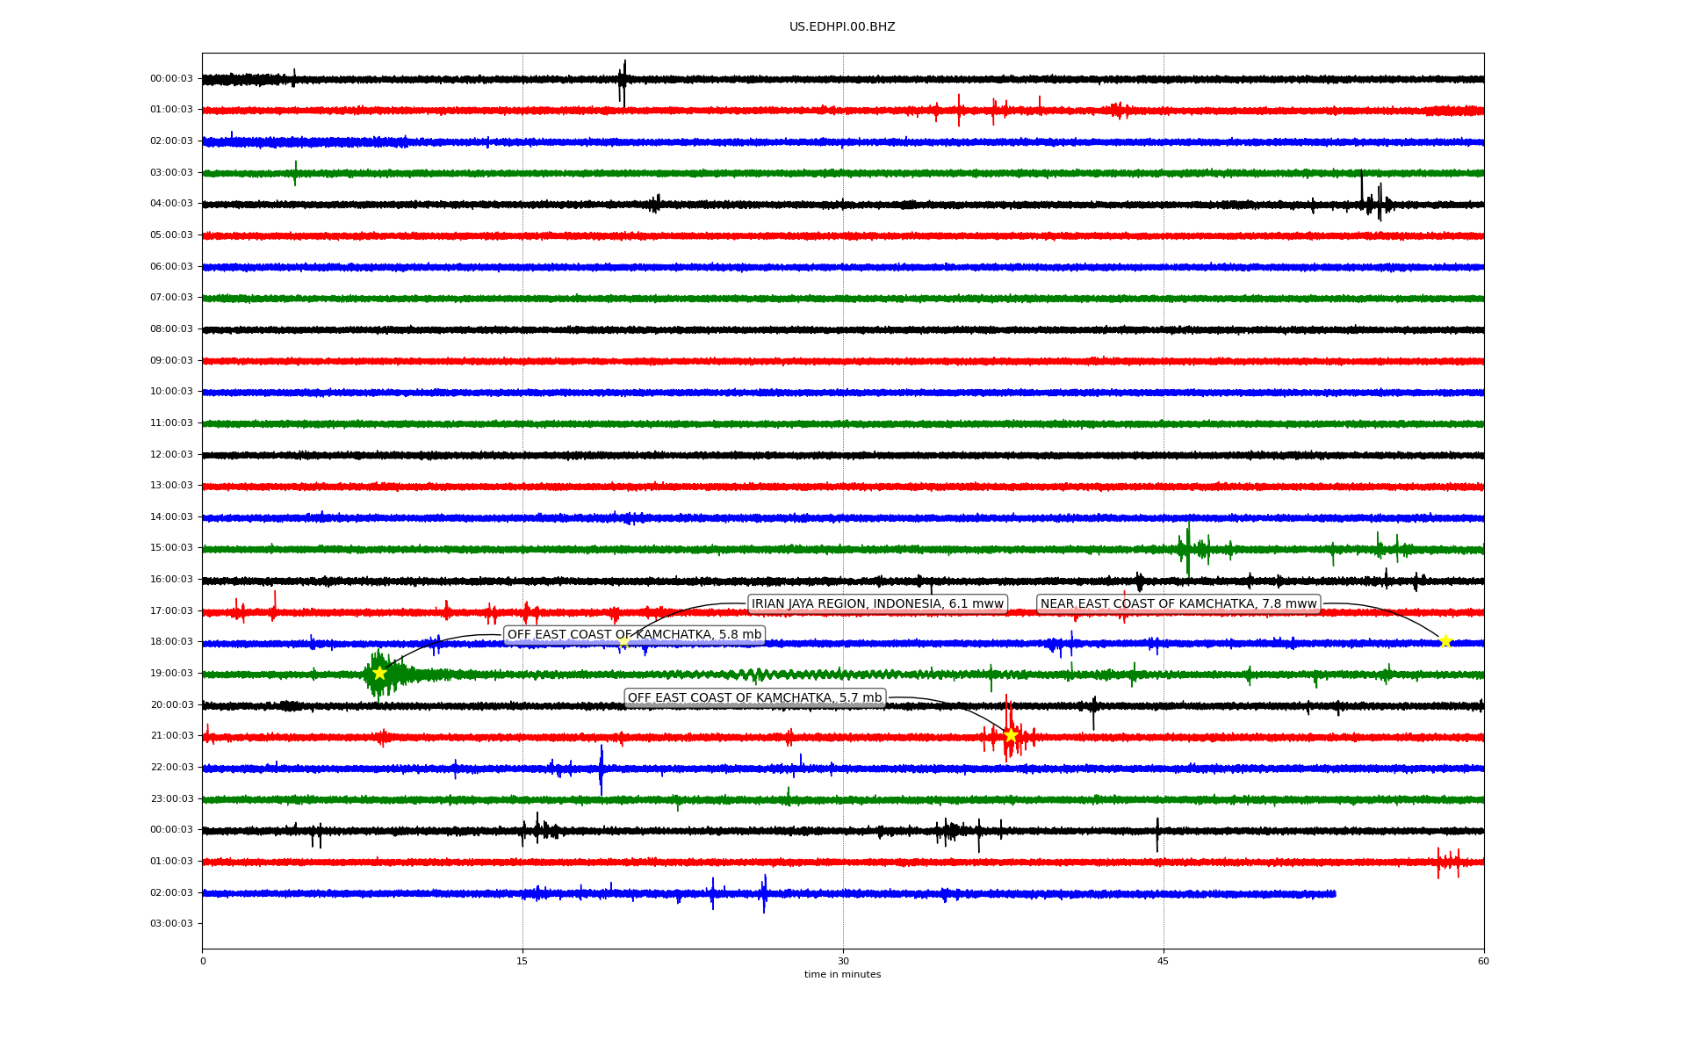This screenshot has width=1686, height=1054.
Task: Click the 60 tick label on the time axis
Action: click(1483, 961)
